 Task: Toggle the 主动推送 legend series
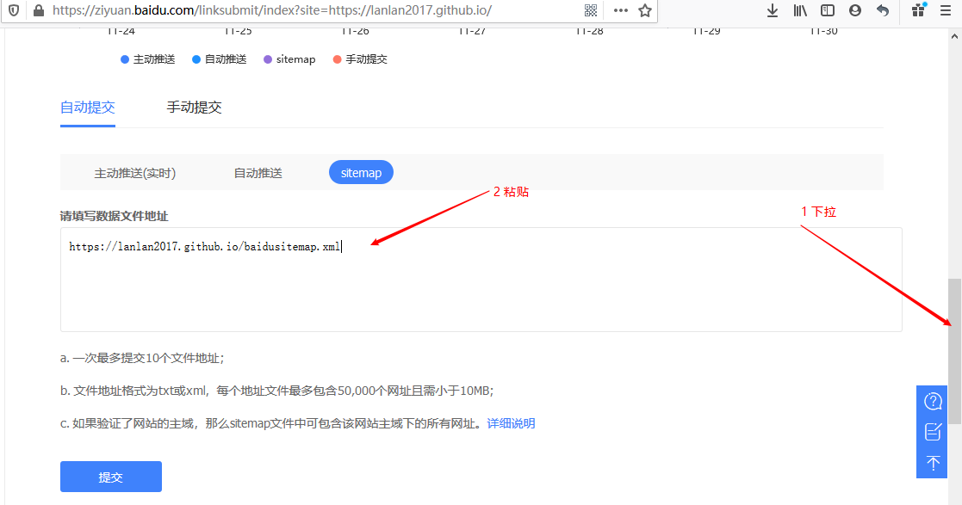click(148, 59)
